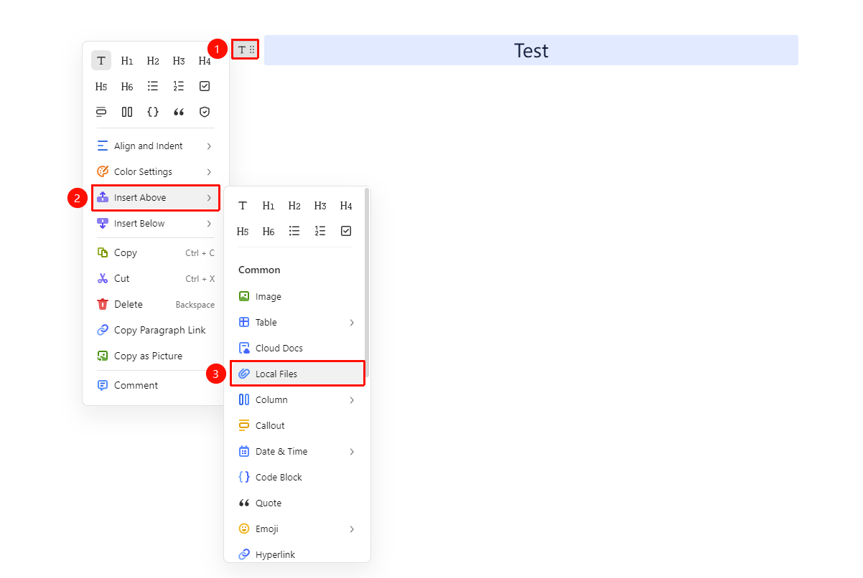Expand the Insert Below submenu

155,224
